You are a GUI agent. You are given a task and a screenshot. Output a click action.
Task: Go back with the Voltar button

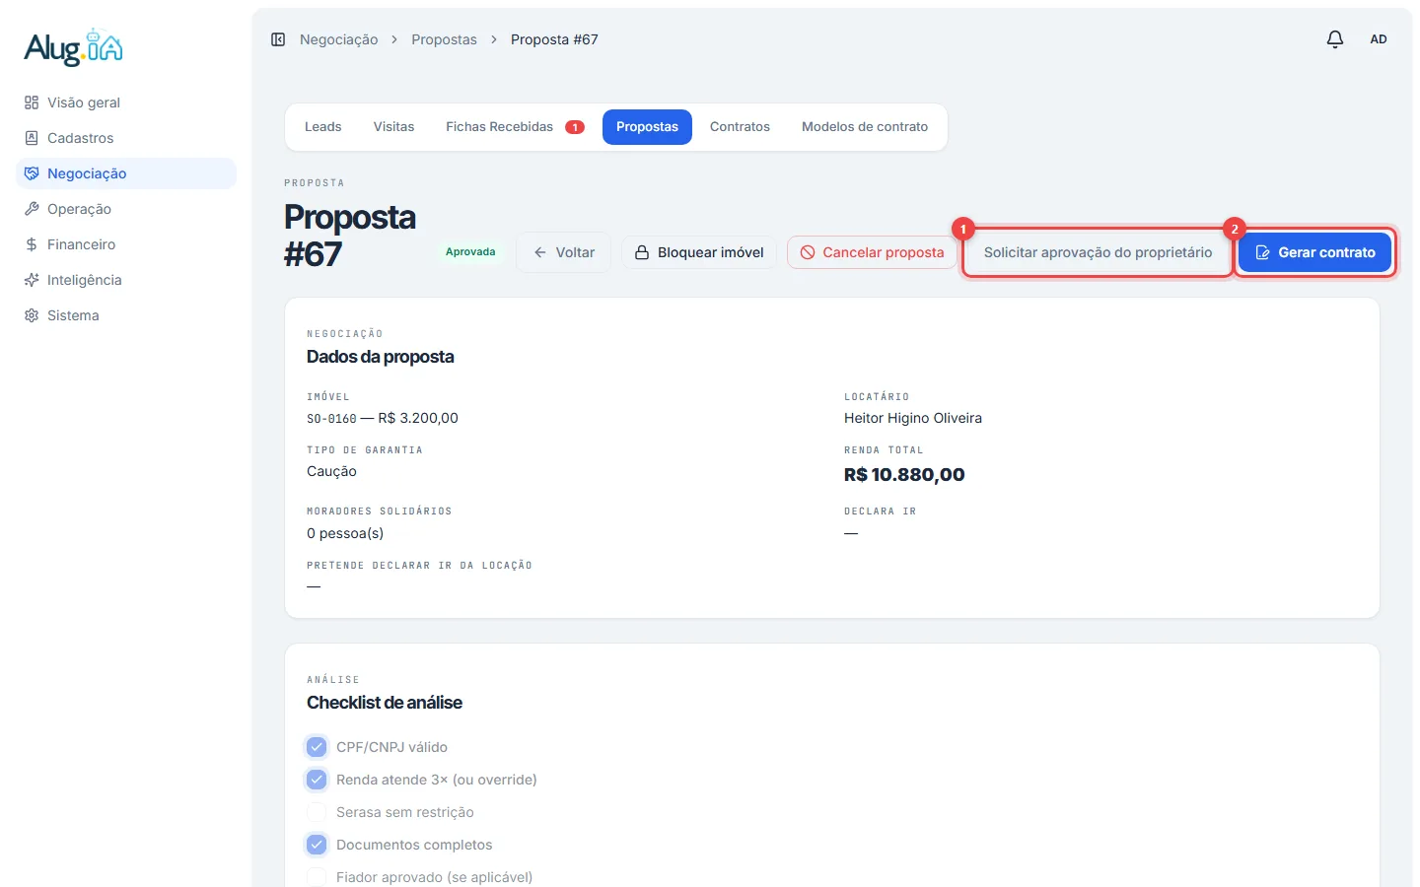click(x=563, y=252)
